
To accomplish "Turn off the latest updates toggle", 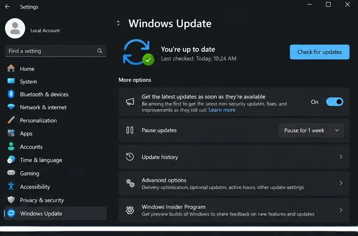I will coord(335,102).
